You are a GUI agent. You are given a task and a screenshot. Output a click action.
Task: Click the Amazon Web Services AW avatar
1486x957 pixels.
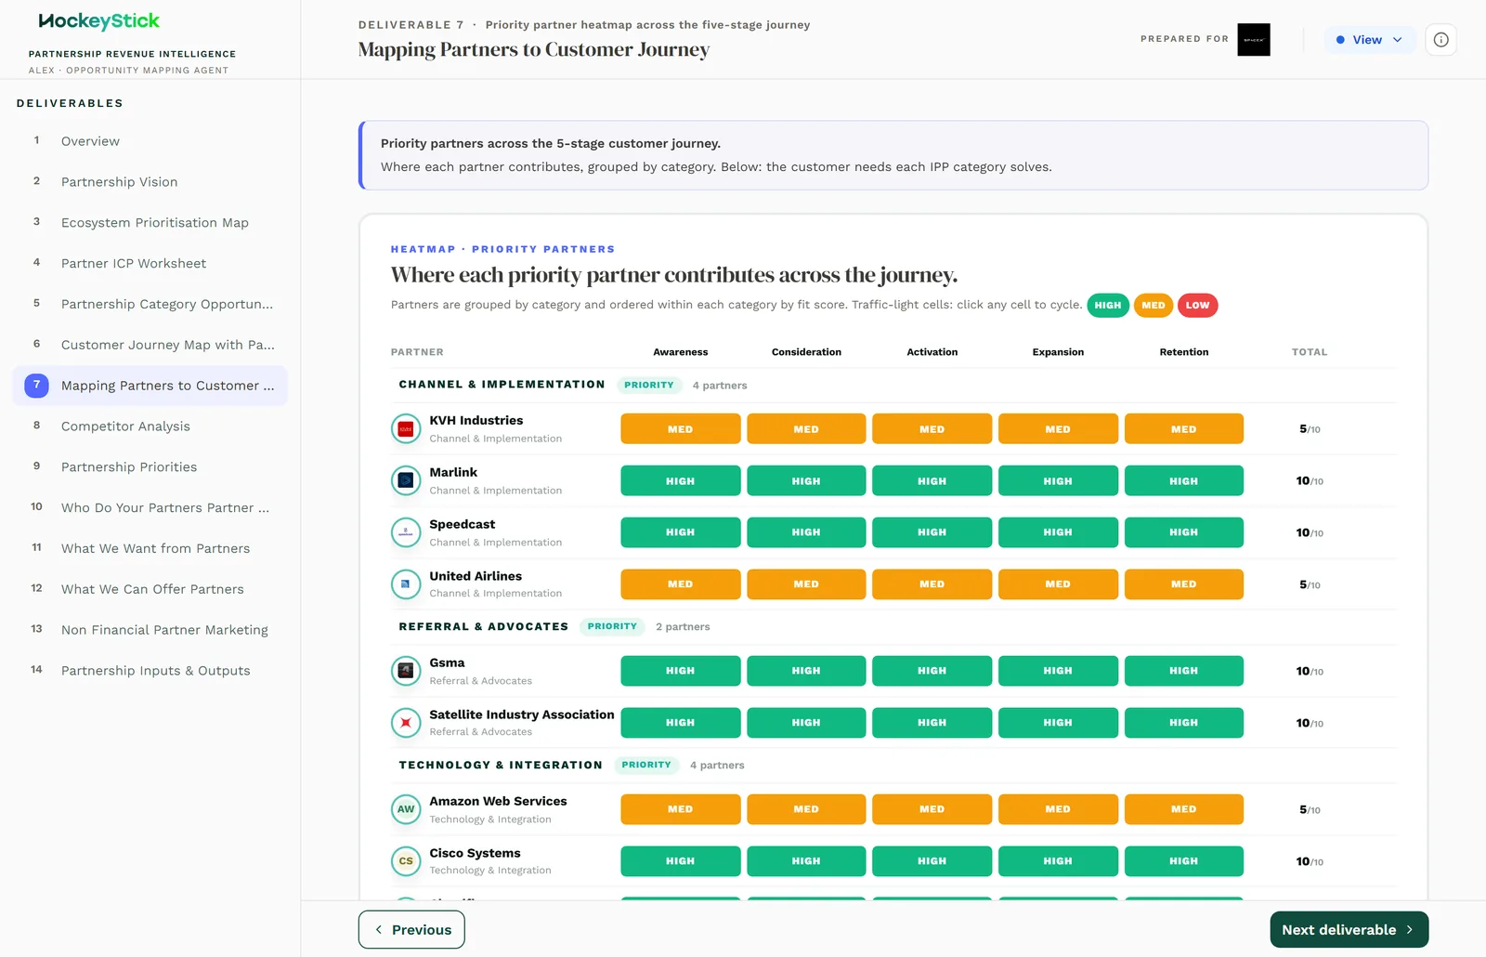(x=406, y=809)
